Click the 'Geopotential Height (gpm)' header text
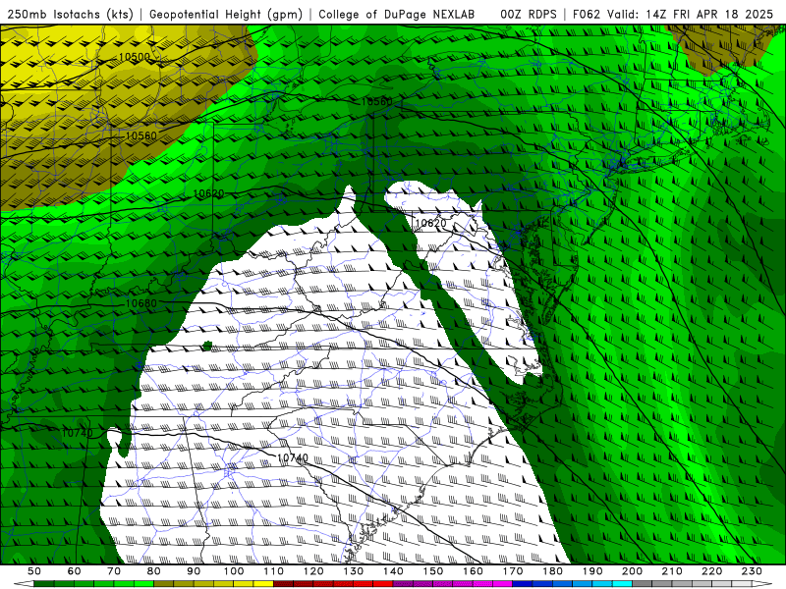 click(226, 14)
